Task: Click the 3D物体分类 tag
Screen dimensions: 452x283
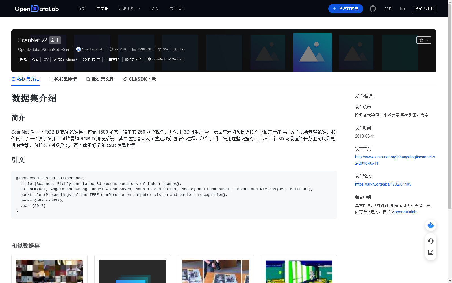Action: pyautogui.click(x=92, y=59)
